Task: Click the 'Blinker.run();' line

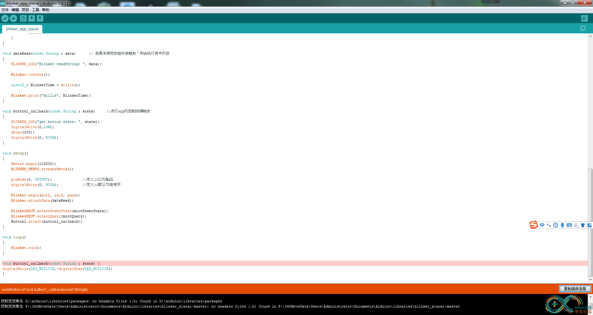Action: pos(26,248)
